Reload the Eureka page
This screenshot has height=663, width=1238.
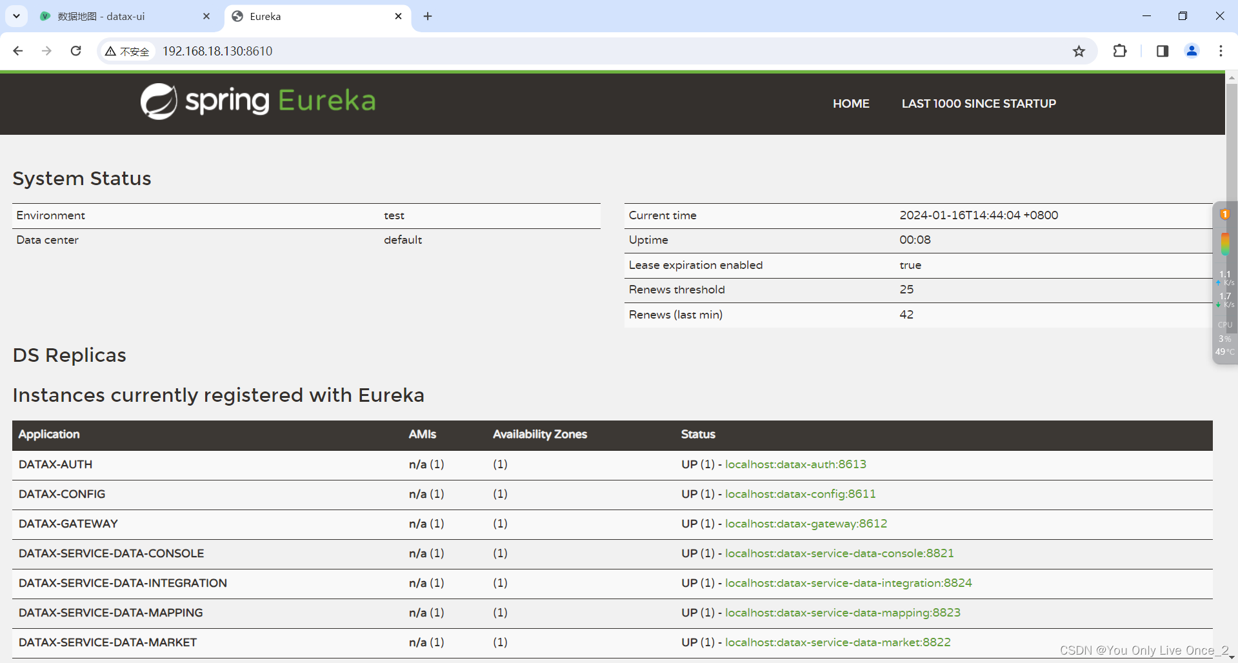pos(76,51)
